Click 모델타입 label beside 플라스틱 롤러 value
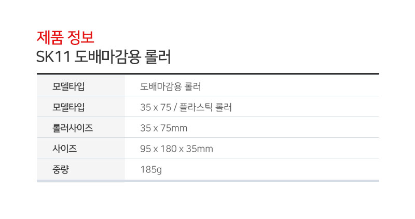This screenshot has height=219, width=415. [68, 107]
